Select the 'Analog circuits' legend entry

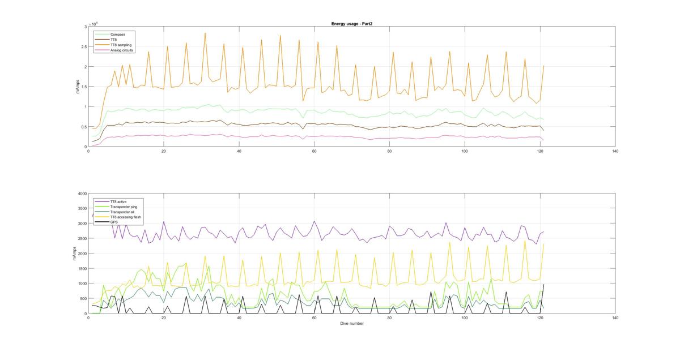pyautogui.click(x=114, y=50)
